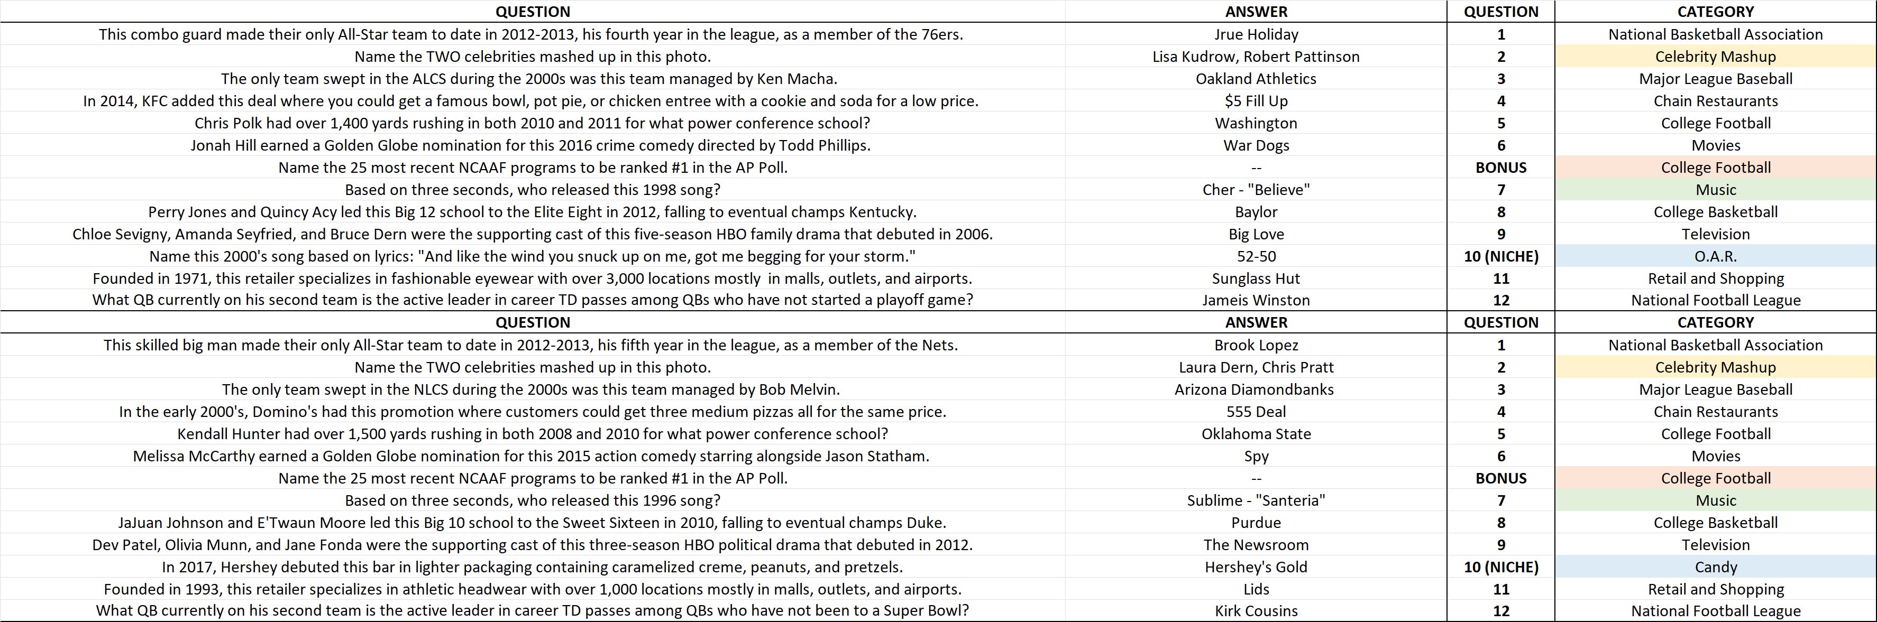Click the 'Jameis Winston' answer cell

(1256, 300)
